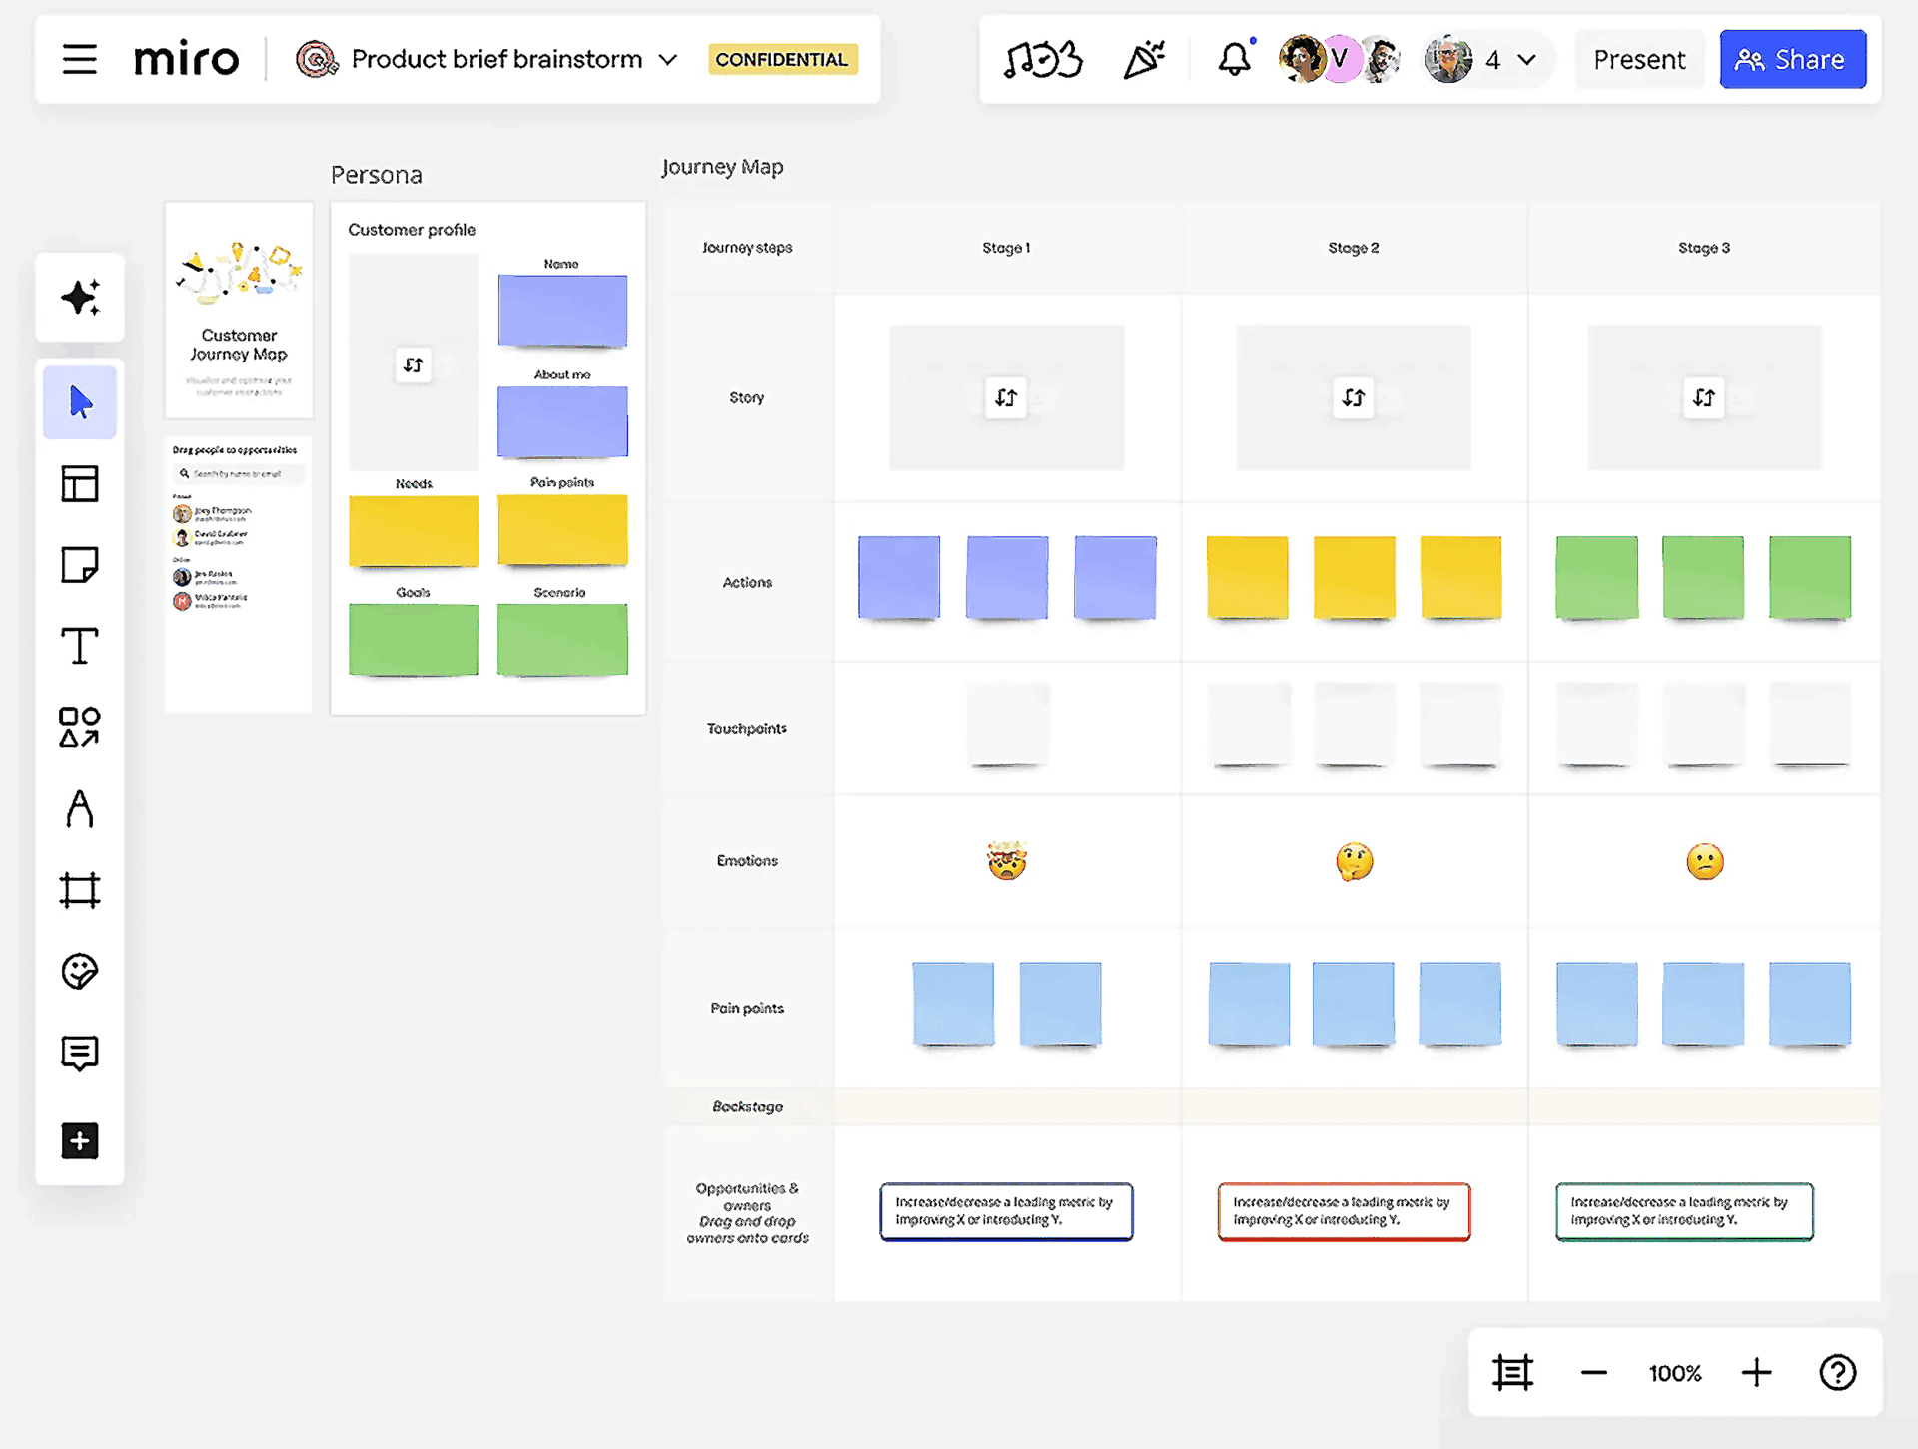Select the Comment tool
This screenshot has height=1449, width=1918.
(x=80, y=1053)
